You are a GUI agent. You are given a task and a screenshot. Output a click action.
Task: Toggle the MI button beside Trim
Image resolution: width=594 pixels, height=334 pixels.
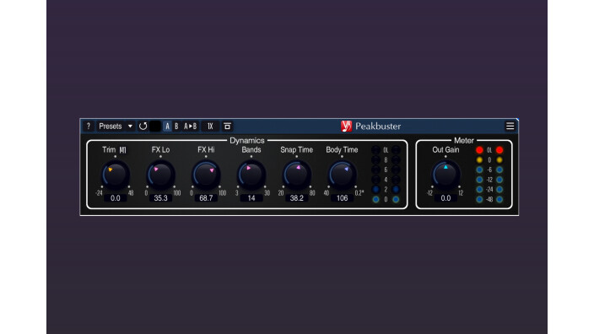[122, 150]
